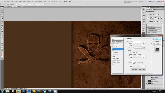
Task: Add a Threshold adjustment layer
Action: click(x=155, y=22)
